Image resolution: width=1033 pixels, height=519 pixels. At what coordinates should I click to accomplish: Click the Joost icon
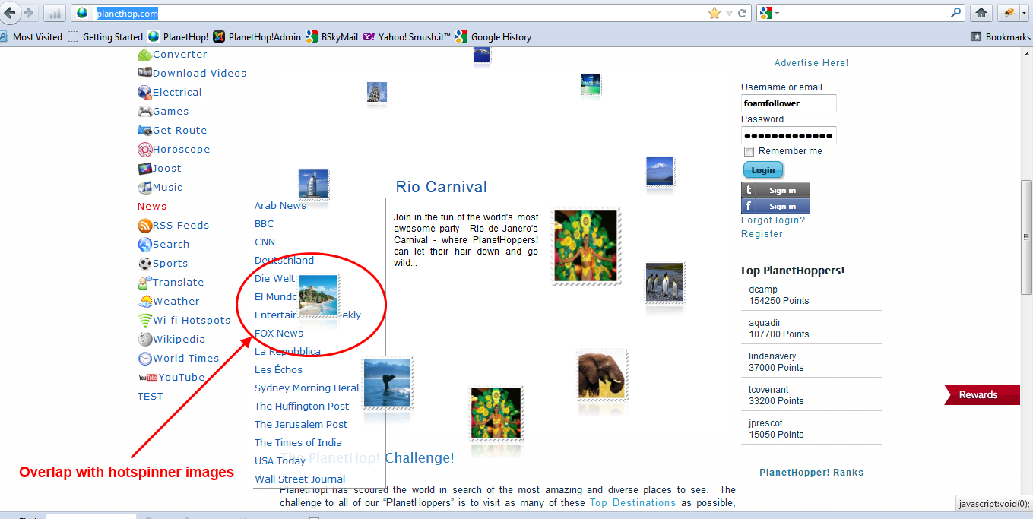tap(144, 169)
